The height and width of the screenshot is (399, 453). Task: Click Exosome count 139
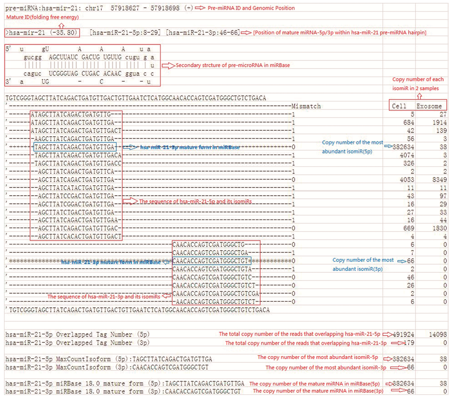pos(441,131)
